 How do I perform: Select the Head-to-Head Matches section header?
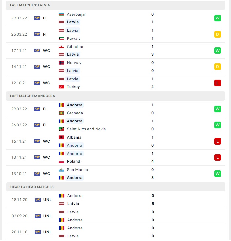coord(116,187)
